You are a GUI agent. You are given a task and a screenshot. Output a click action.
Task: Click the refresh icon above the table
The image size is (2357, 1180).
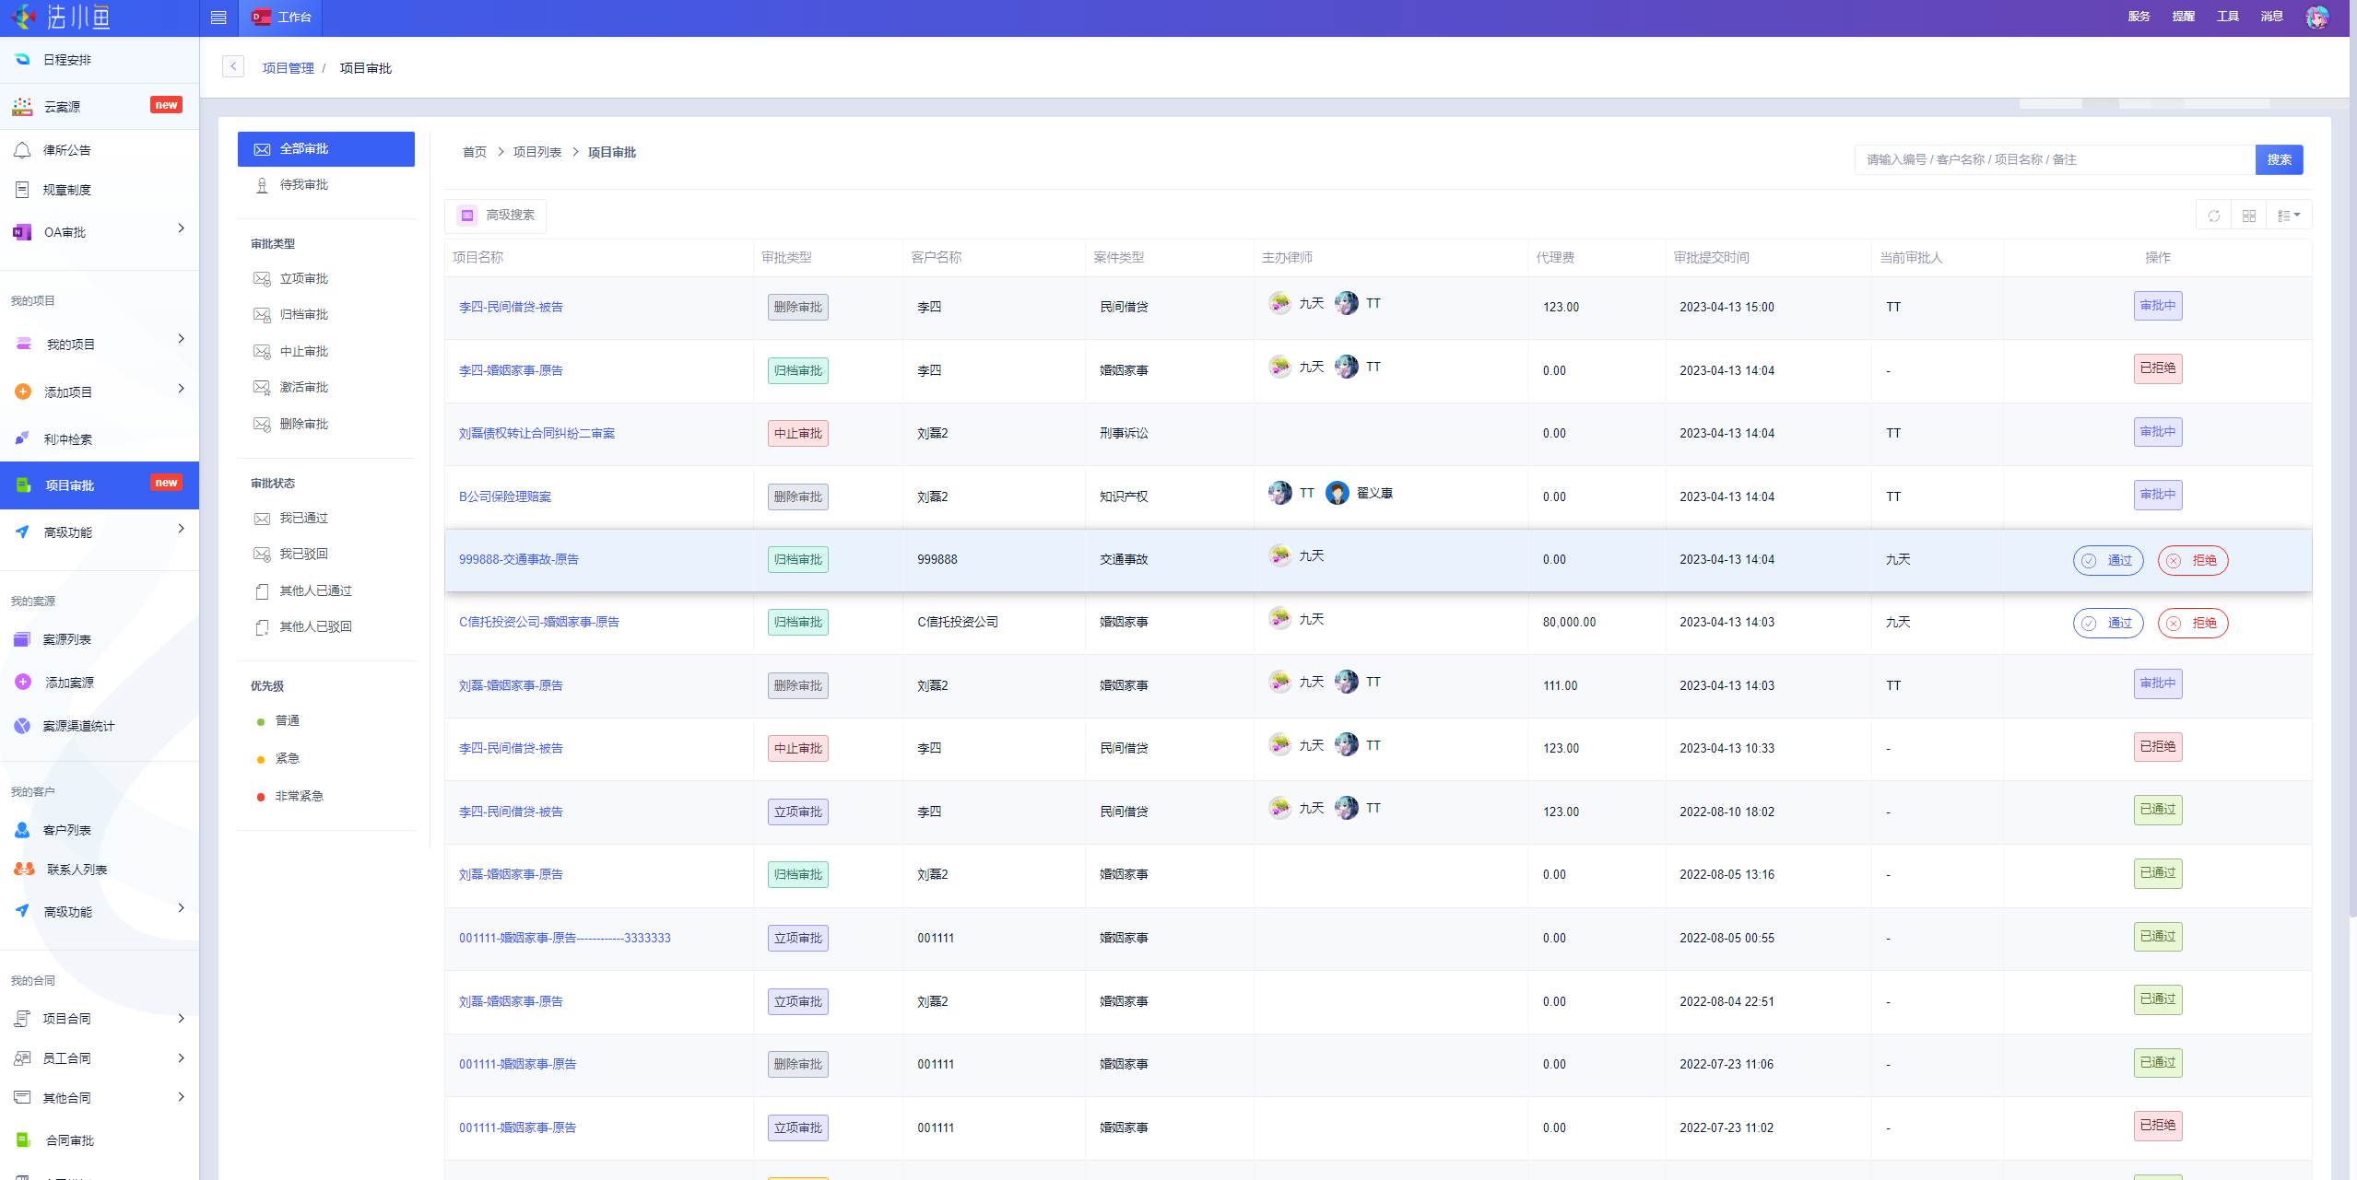pos(2214,216)
